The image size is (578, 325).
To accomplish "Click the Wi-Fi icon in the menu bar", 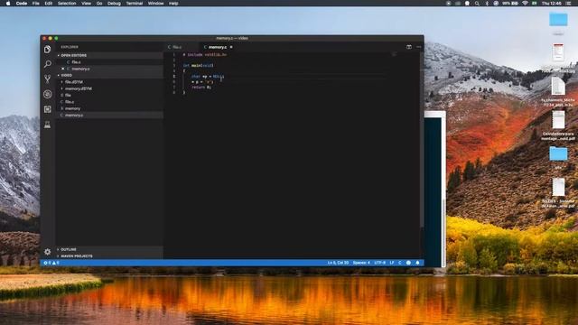I will click(525, 4).
